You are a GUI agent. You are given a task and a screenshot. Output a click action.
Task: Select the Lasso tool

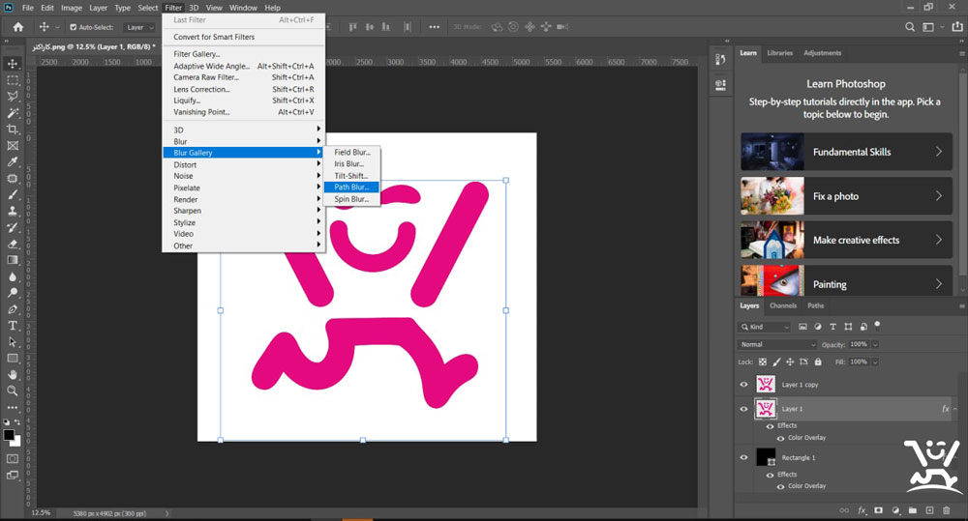click(x=13, y=97)
